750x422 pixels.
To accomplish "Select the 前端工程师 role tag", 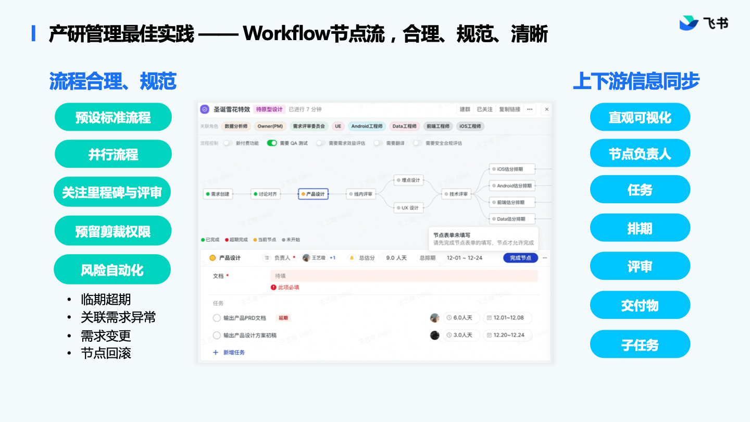I will pyautogui.click(x=438, y=126).
